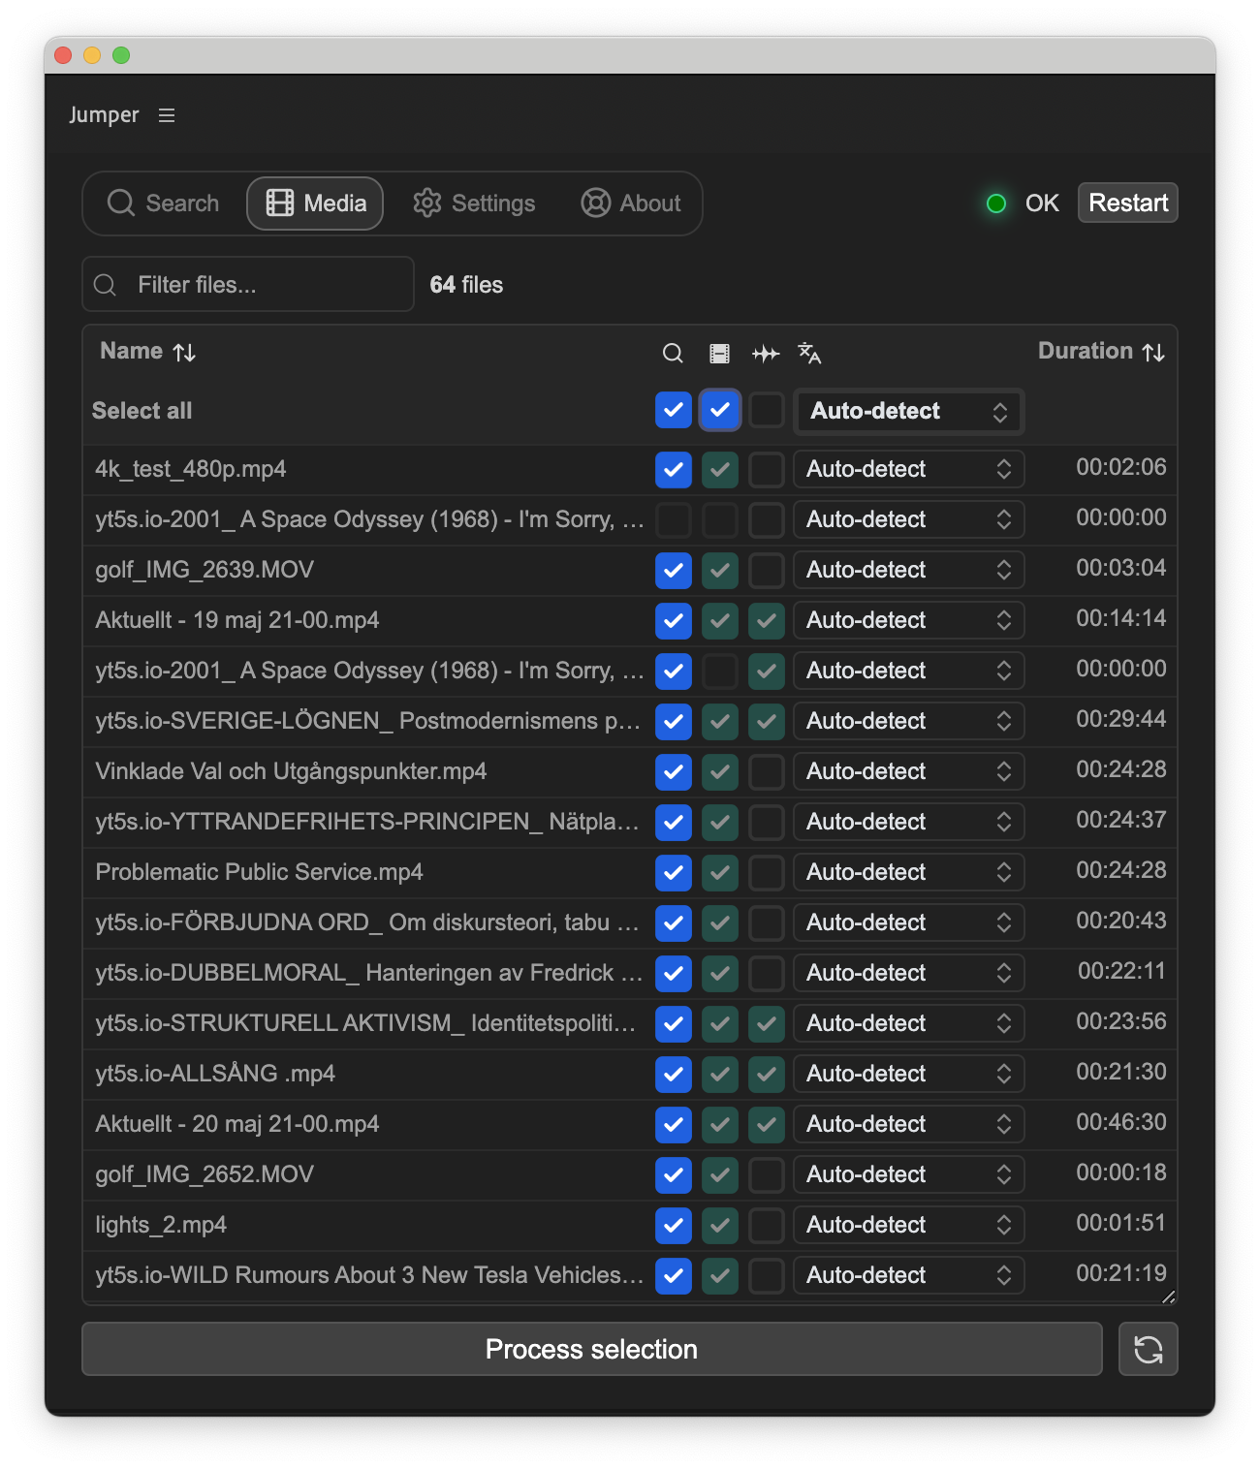Toggle the Select all audio checkbox
Screen dimensions: 1260x1469
click(766, 411)
